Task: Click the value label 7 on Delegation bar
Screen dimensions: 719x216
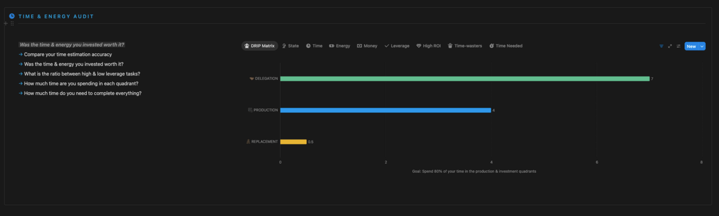Action: (652, 79)
